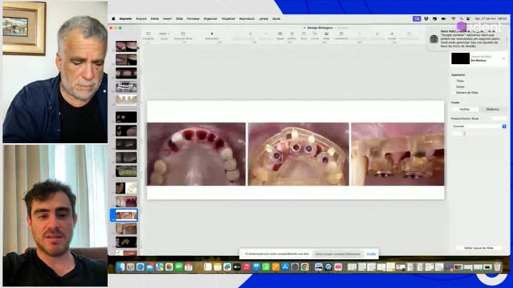Open the Zoom percentage dropdown
Screen dimensions: 513x288
click(x=164, y=34)
